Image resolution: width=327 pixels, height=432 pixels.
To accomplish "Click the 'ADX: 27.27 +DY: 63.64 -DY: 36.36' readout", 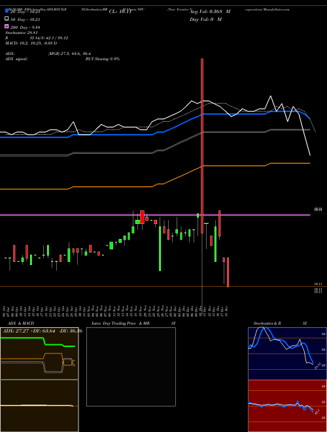I will click(43, 331).
